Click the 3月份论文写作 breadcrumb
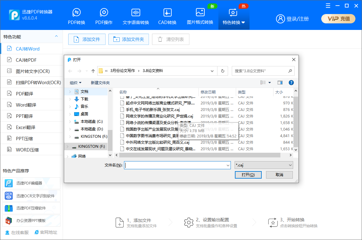This screenshot has height=240, width=362. [123, 71]
